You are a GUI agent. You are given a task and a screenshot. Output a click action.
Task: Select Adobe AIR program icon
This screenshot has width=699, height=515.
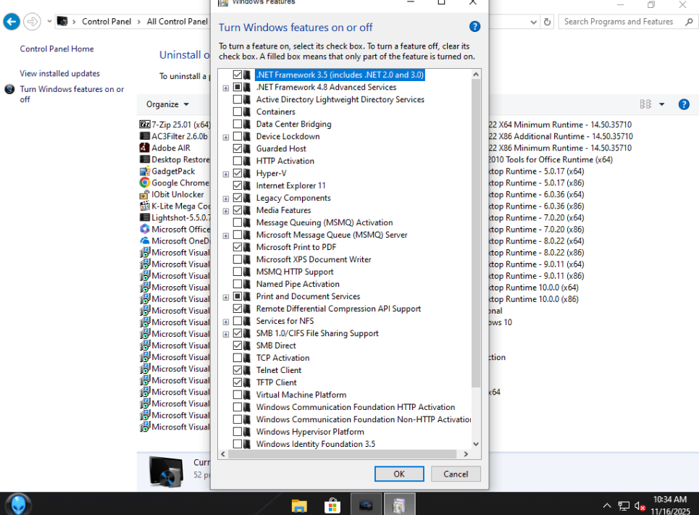tap(145, 148)
